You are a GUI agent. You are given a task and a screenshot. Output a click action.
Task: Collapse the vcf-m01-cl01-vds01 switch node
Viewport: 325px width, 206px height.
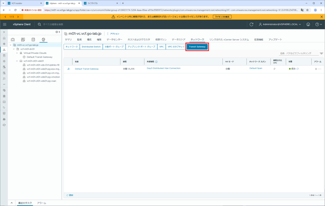(17, 61)
